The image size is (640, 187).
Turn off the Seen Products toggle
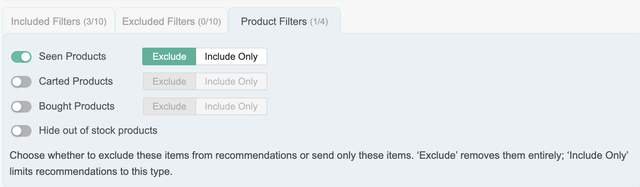21,57
